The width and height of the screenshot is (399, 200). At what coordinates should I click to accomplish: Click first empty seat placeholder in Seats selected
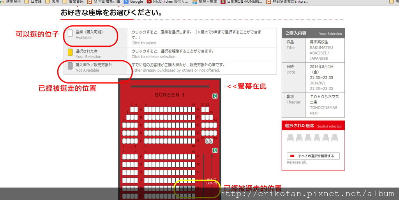click(x=290, y=138)
